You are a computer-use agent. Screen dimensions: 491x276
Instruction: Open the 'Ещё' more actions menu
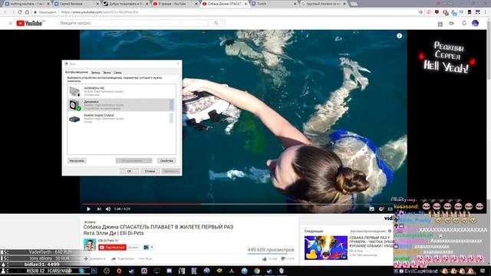pyautogui.click(x=146, y=259)
